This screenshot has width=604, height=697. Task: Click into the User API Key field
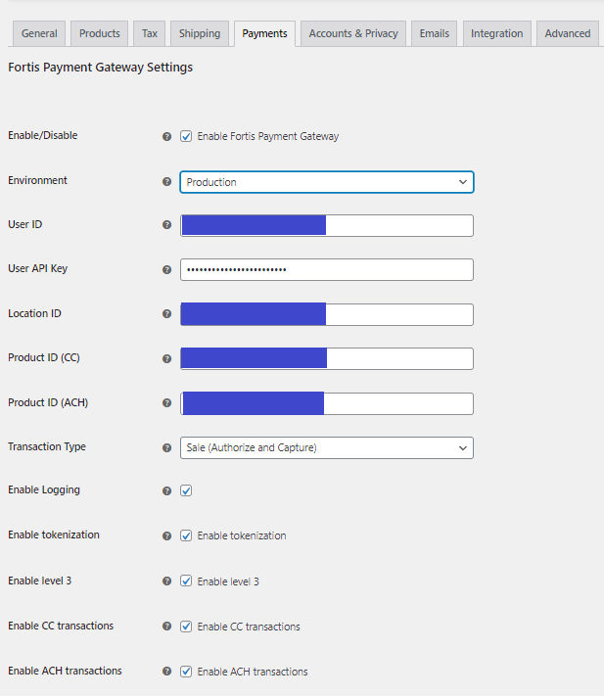[x=327, y=269]
